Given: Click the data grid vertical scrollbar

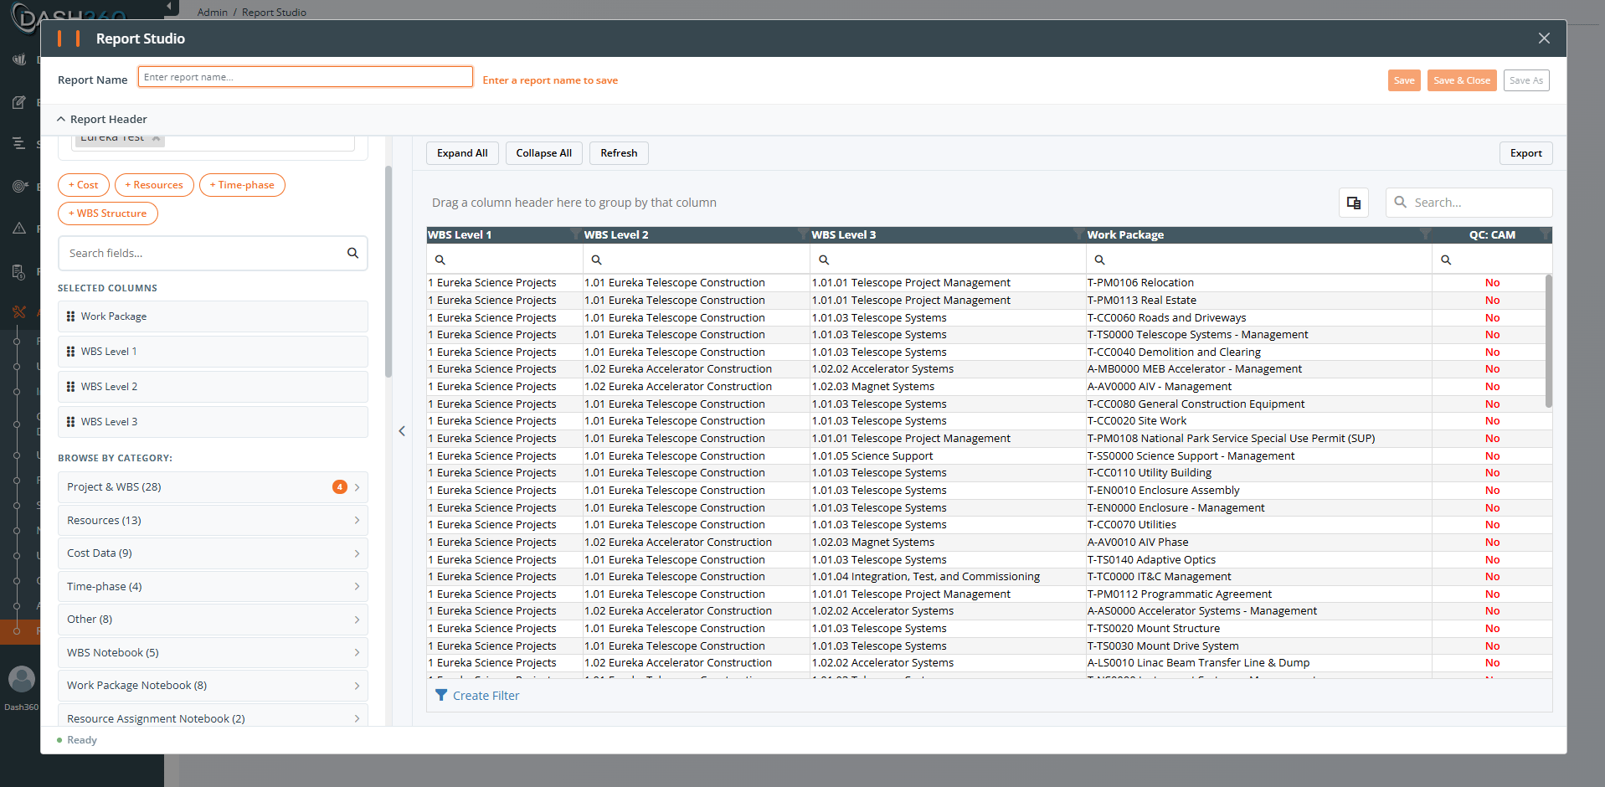Looking at the screenshot, I should coord(1548,342).
